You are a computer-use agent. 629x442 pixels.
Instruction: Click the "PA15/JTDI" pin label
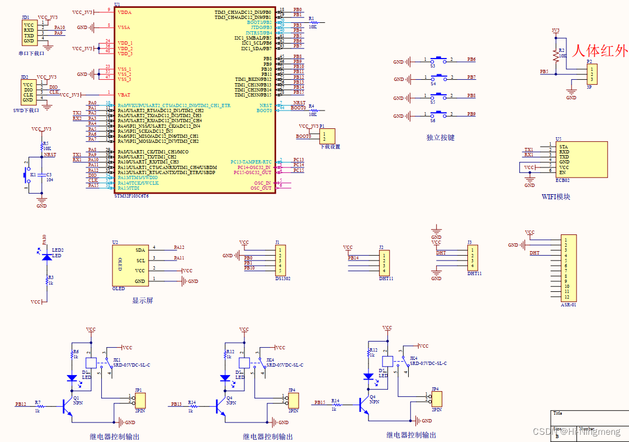click(129, 188)
